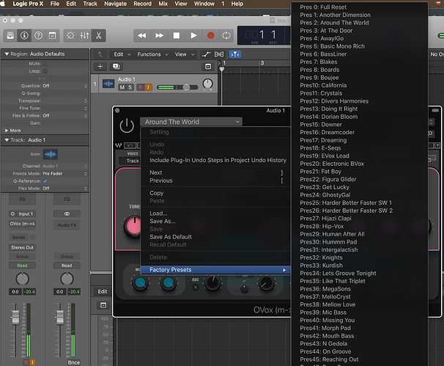
Task: Open the Mix menu
Action: tap(163, 4)
